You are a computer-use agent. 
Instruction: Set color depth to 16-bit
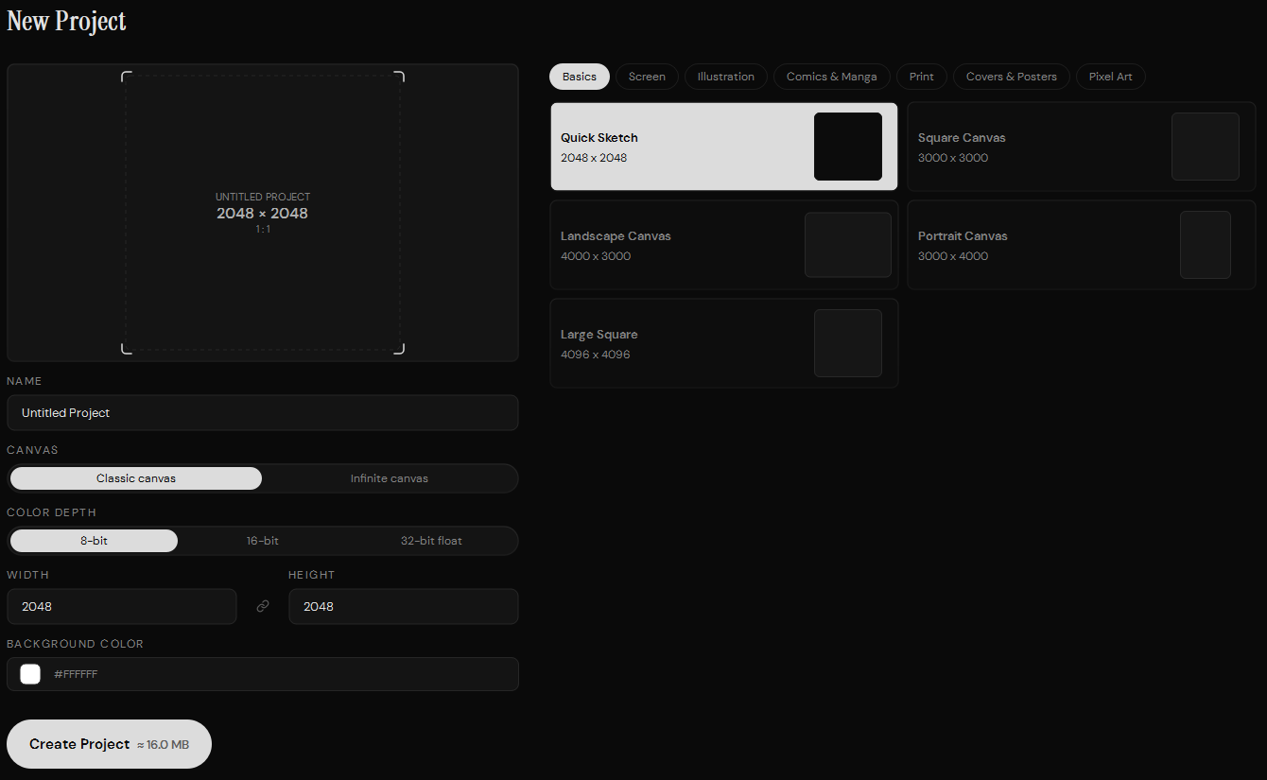click(x=263, y=541)
